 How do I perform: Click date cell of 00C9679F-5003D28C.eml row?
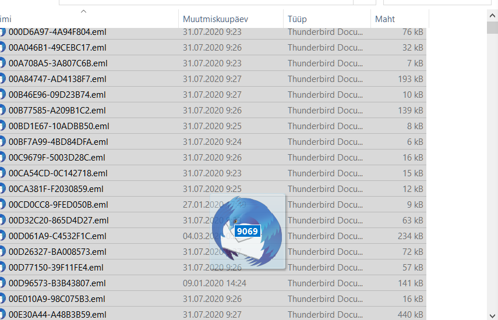point(212,158)
